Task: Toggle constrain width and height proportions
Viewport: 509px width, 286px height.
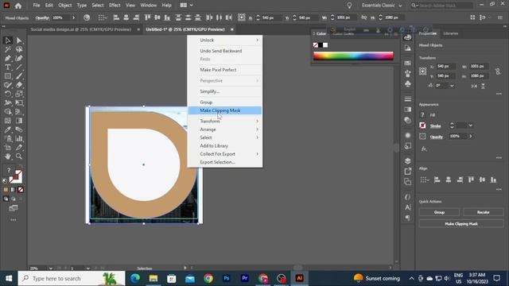Action: coord(498,71)
